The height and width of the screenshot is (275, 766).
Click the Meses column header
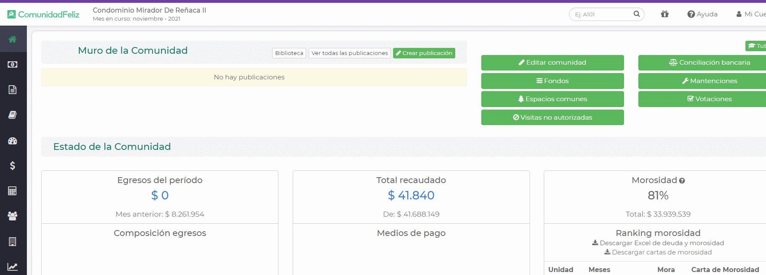coord(599,270)
